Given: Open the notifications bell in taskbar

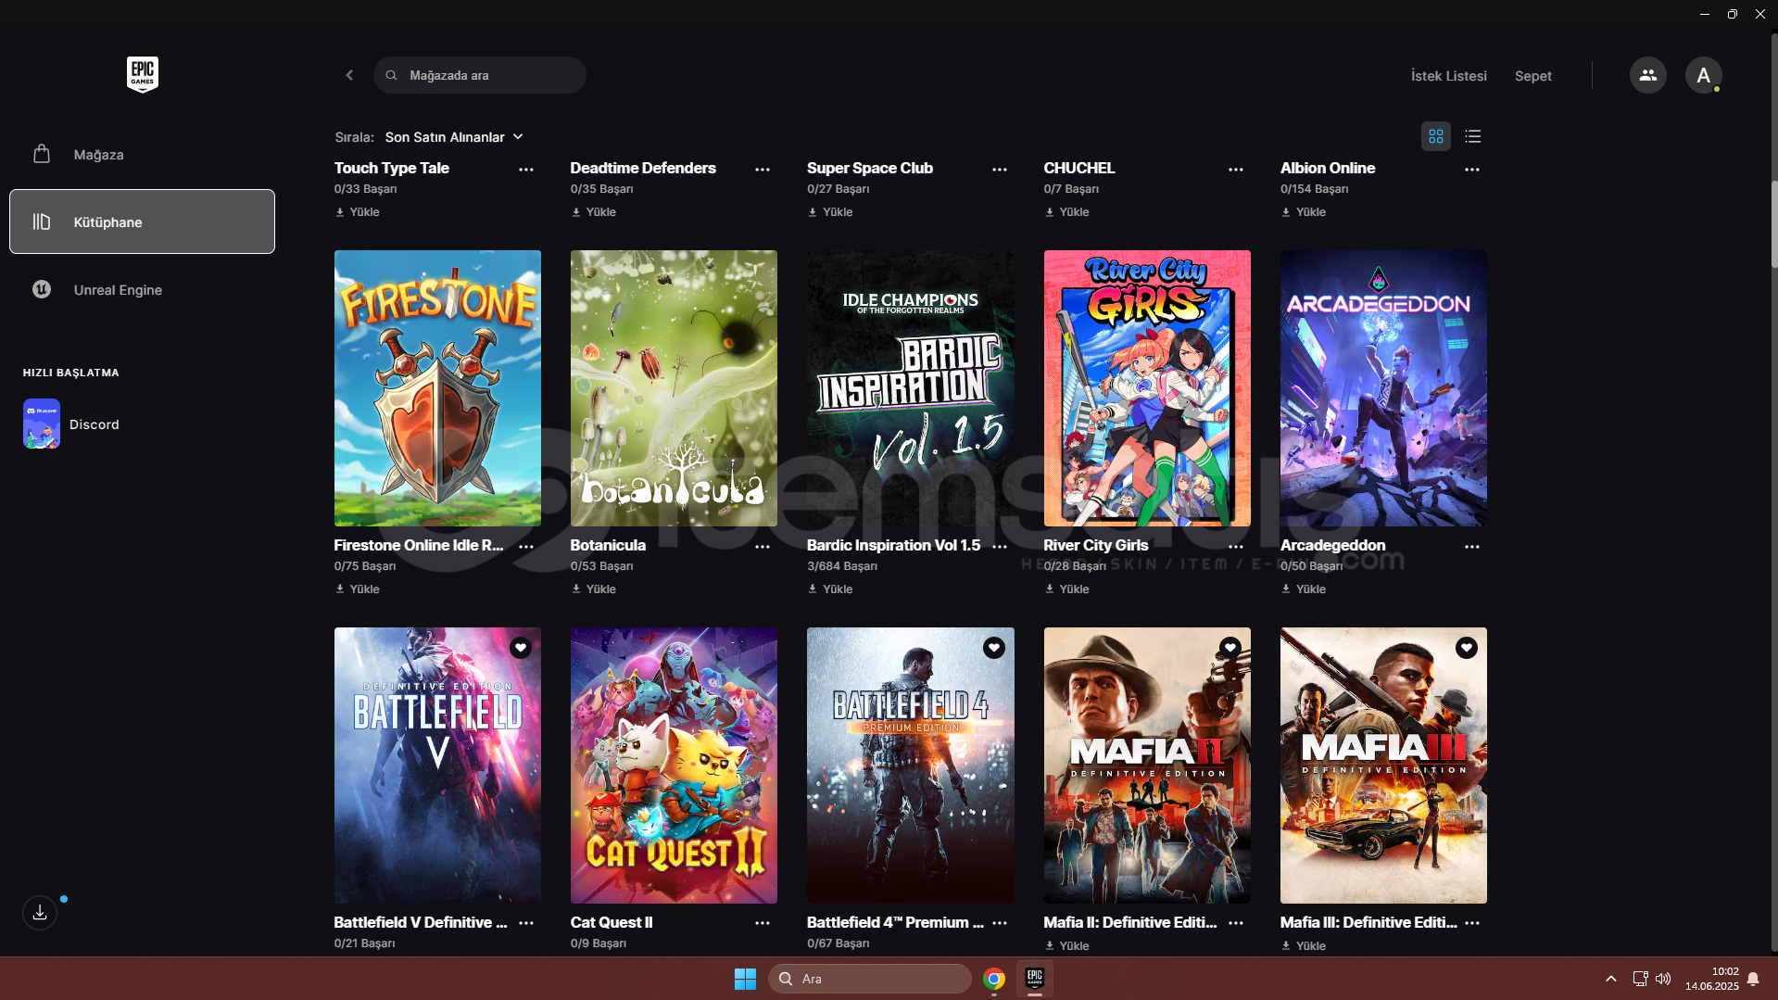Looking at the screenshot, I should coord(1753,979).
